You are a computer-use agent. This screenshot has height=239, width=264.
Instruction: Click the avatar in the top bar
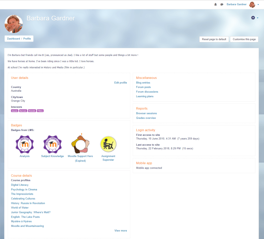252,4
